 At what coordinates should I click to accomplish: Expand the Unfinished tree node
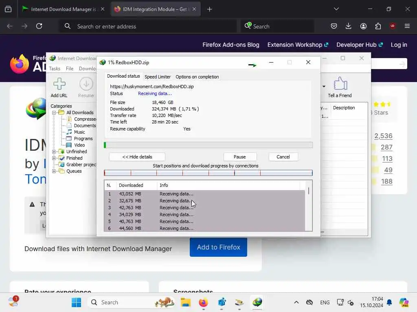tap(54, 152)
